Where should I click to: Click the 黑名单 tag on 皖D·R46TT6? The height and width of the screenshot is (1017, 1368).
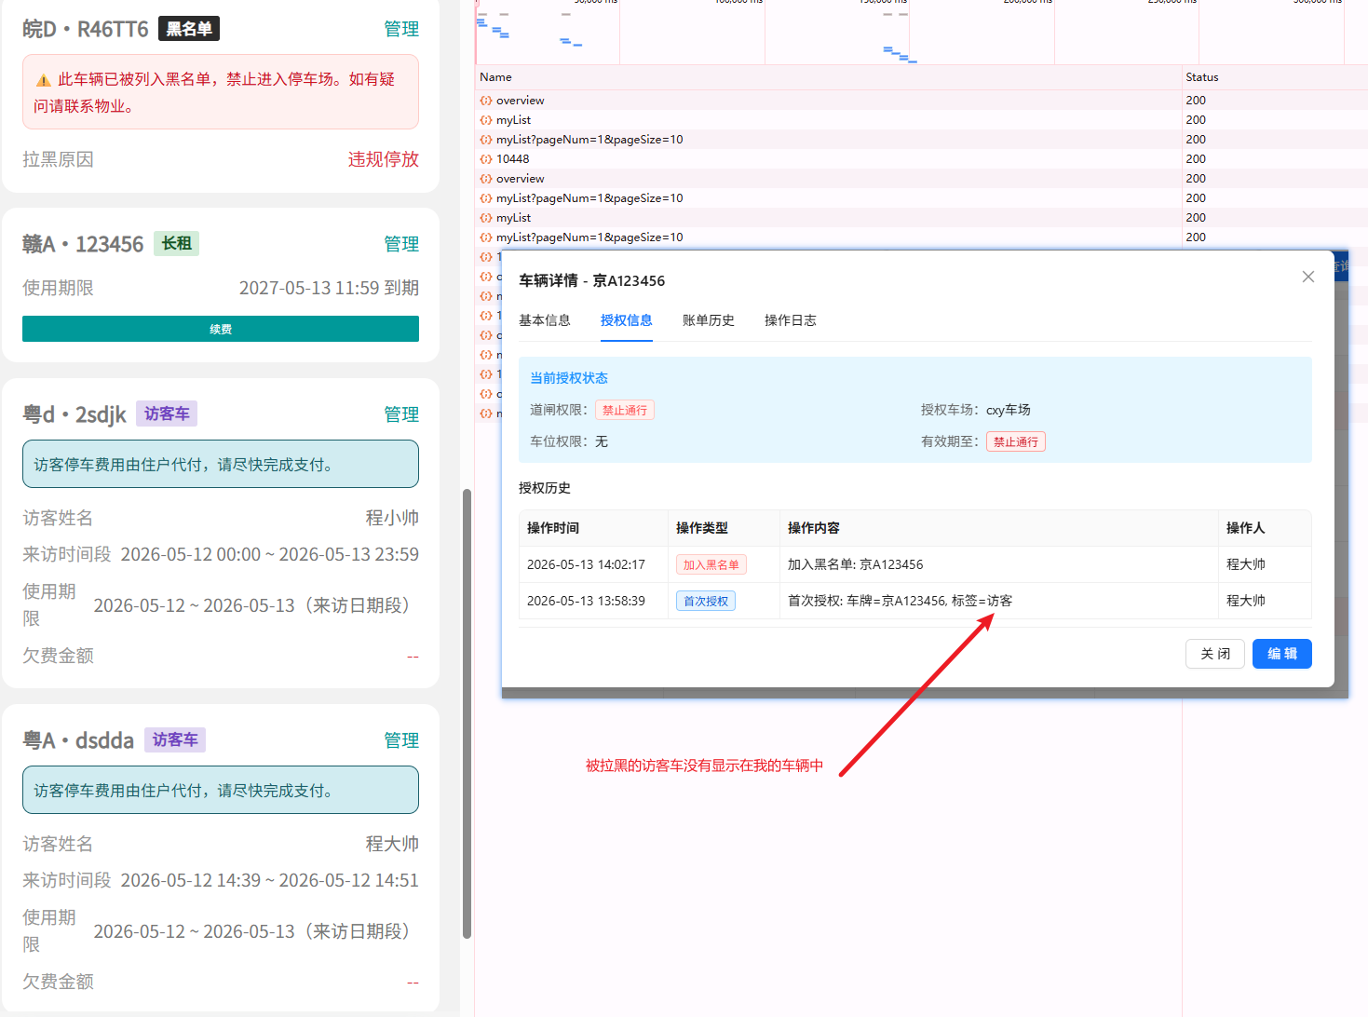[189, 29]
